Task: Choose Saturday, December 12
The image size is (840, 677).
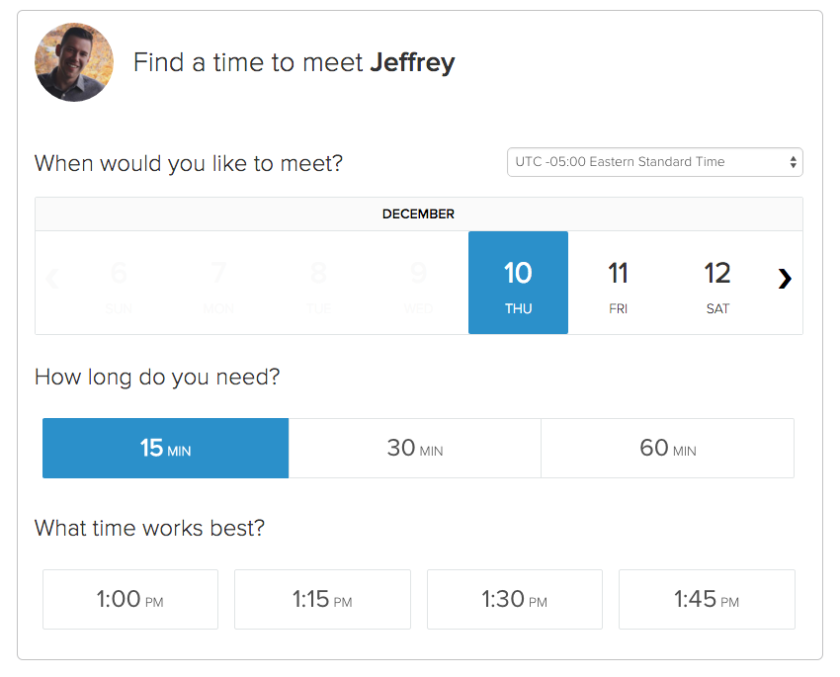Action: pyautogui.click(x=717, y=283)
